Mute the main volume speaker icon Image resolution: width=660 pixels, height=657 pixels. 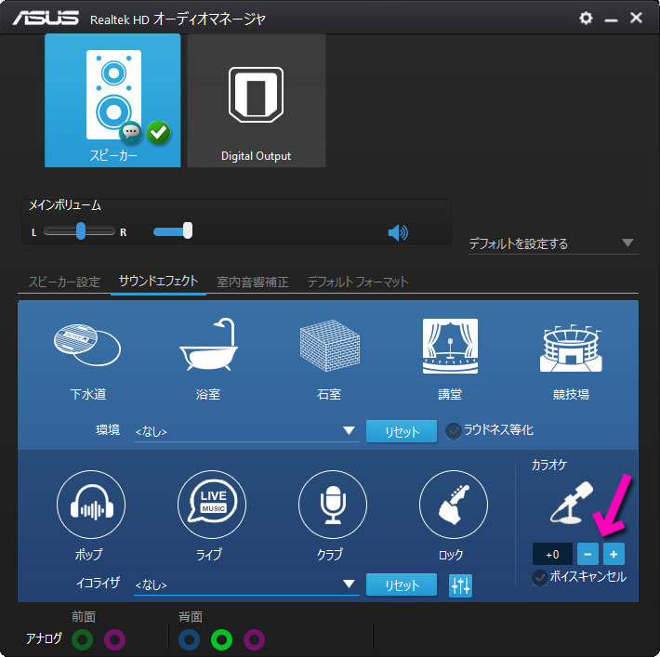coord(398,232)
